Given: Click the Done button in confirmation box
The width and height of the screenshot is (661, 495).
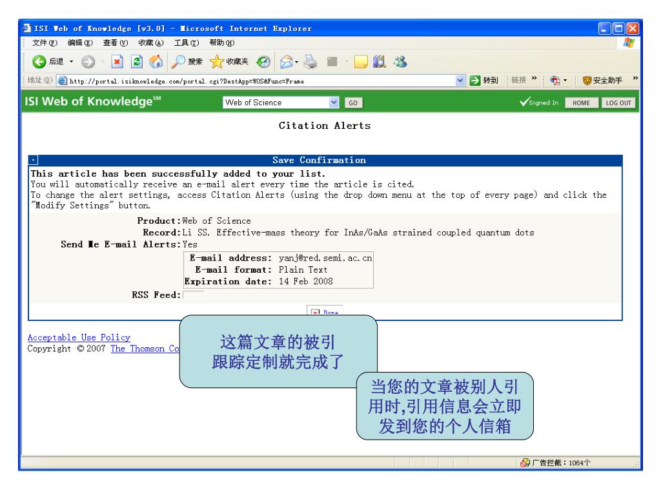Looking at the screenshot, I should tap(325, 310).
